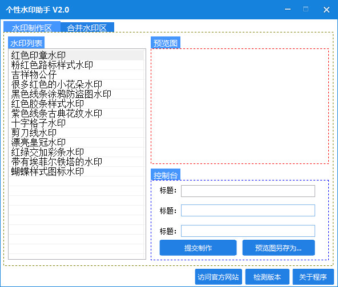338x287 pixels.
Task: Select 粉红色路标样式水印 list item
Action: tap(77, 65)
